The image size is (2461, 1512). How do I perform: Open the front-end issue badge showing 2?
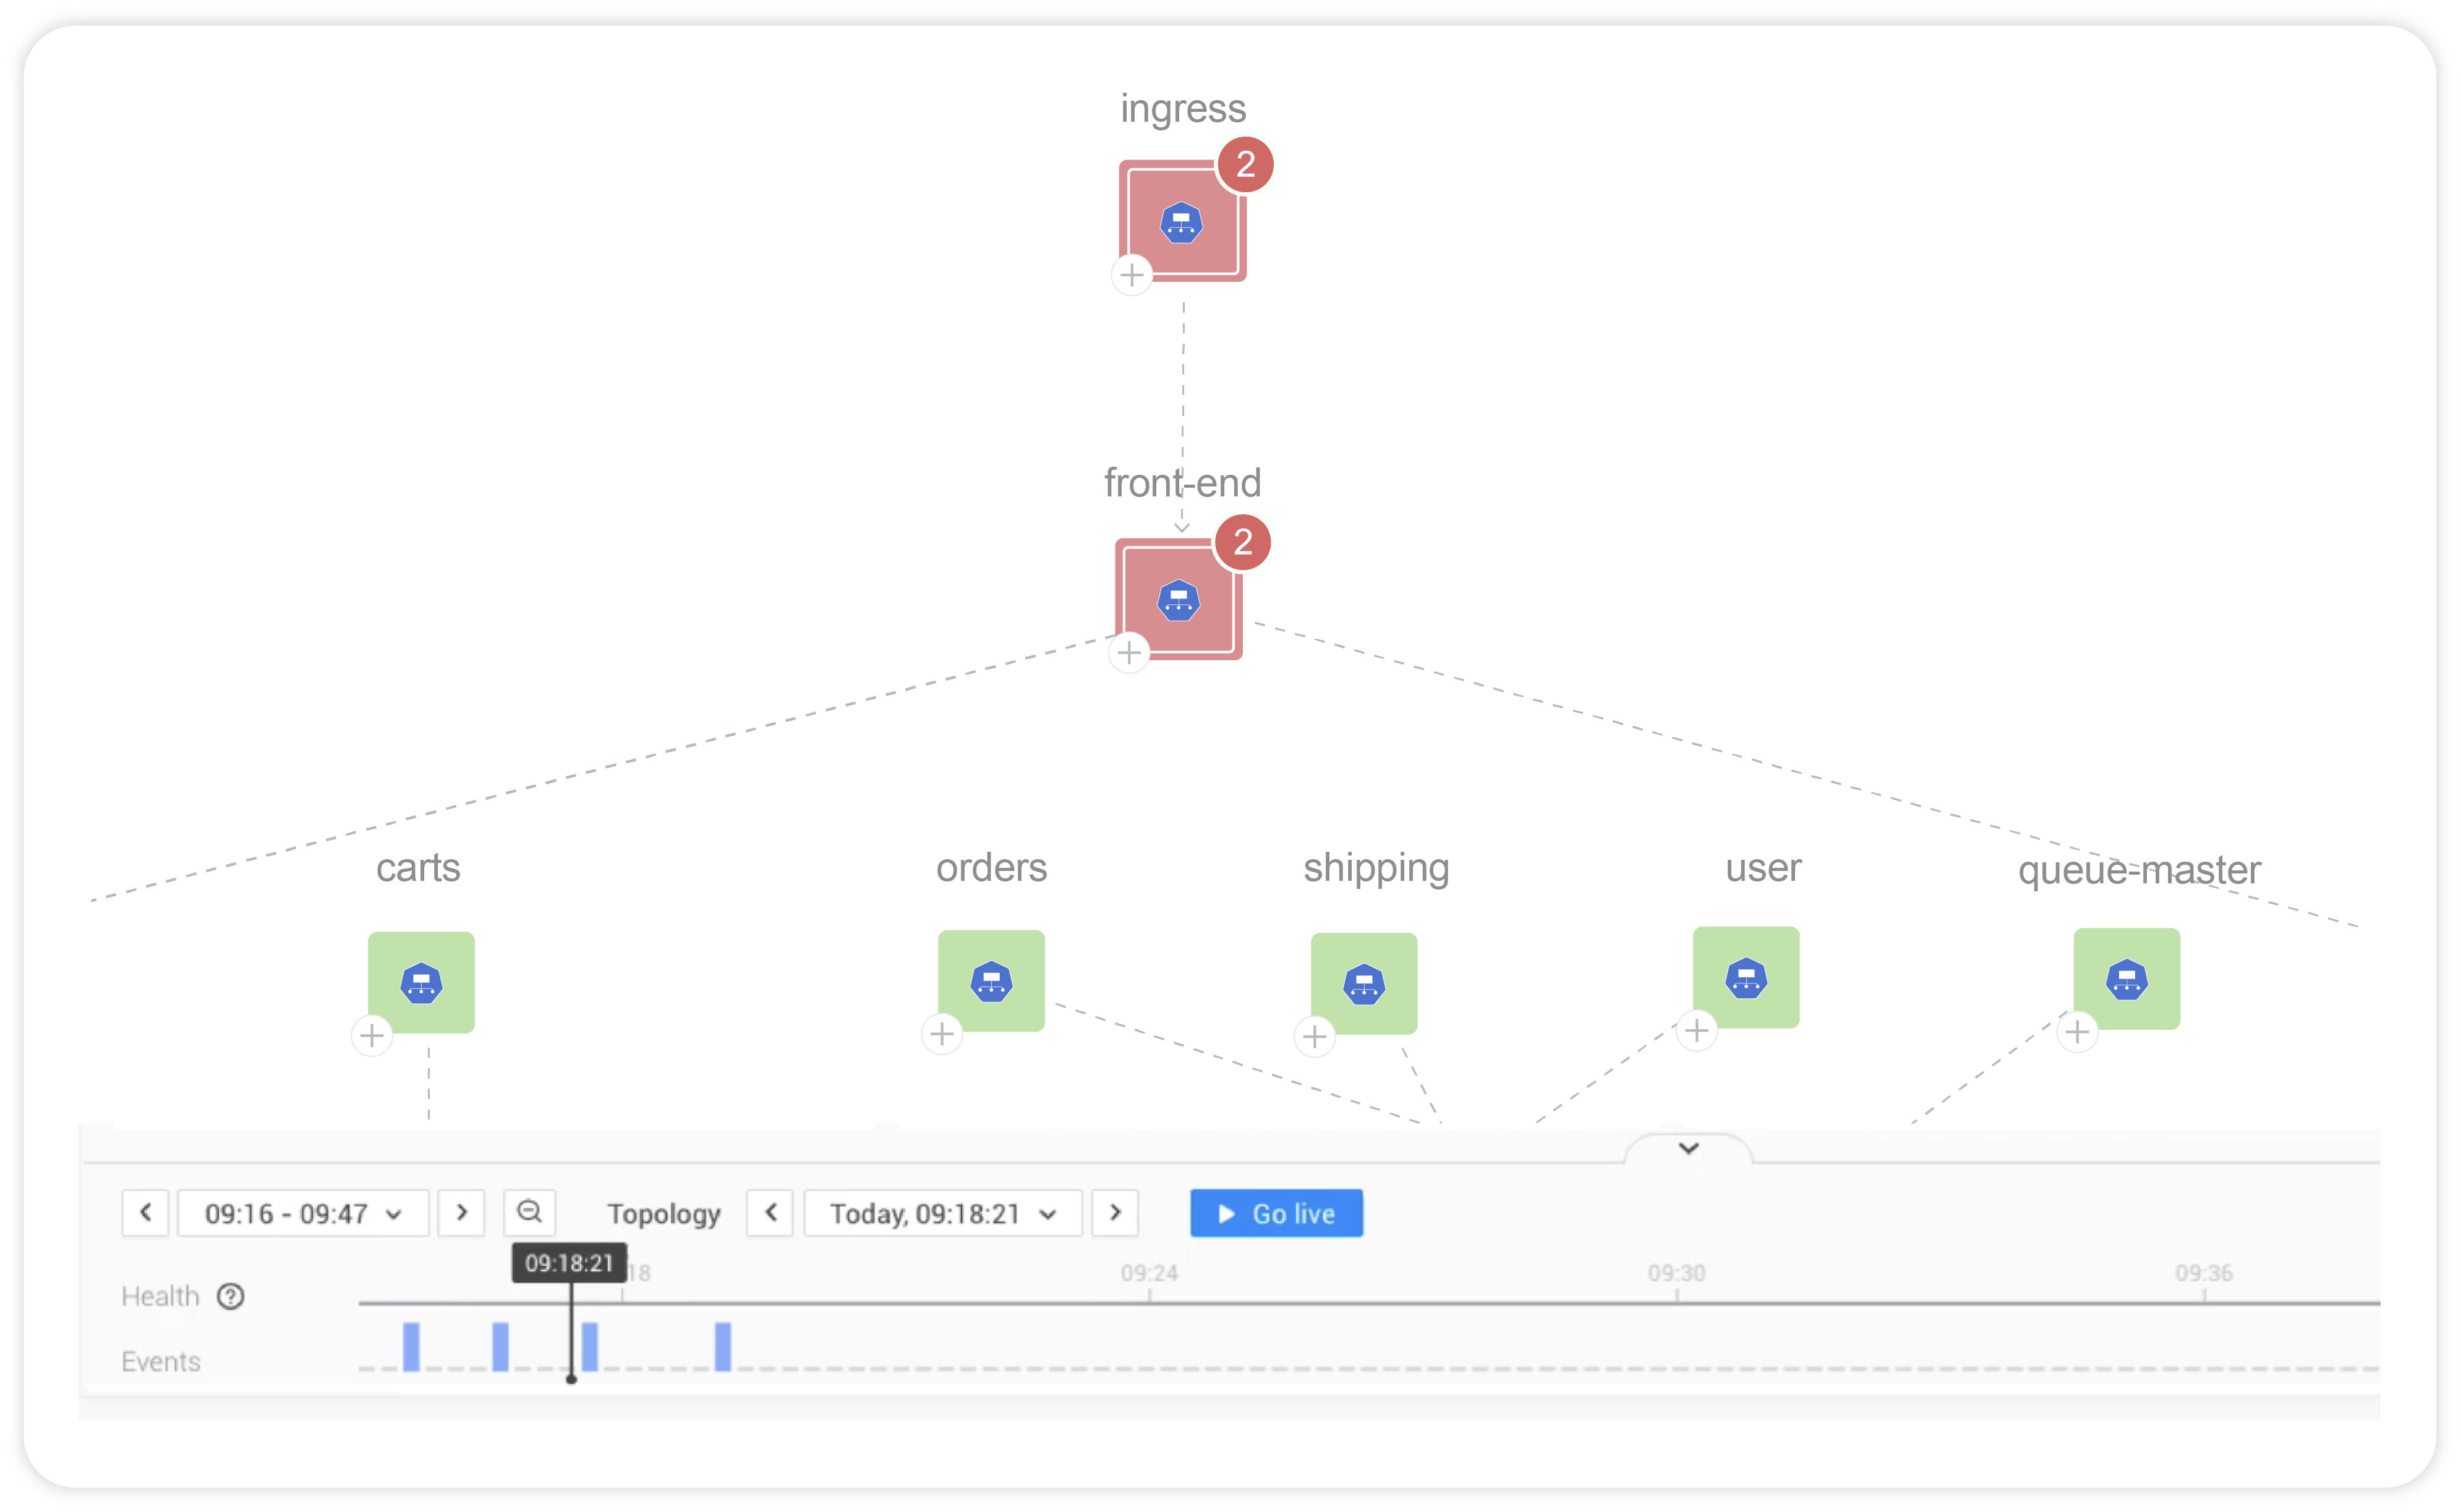point(1242,542)
